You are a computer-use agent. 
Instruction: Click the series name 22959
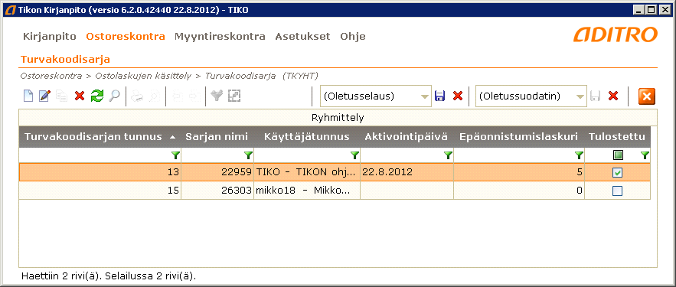[x=217, y=172]
